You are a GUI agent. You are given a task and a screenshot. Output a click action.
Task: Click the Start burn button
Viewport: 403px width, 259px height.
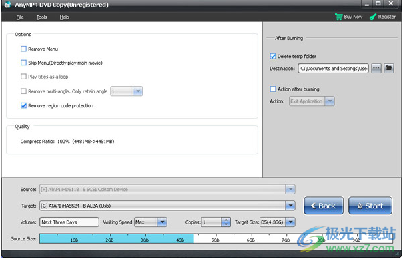click(370, 206)
